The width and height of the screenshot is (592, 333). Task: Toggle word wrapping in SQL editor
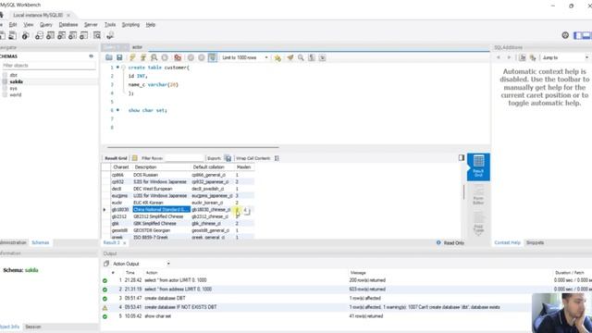tap(323, 57)
